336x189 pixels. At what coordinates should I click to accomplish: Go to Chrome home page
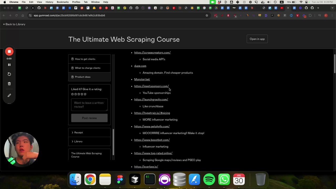tap(23, 15)
